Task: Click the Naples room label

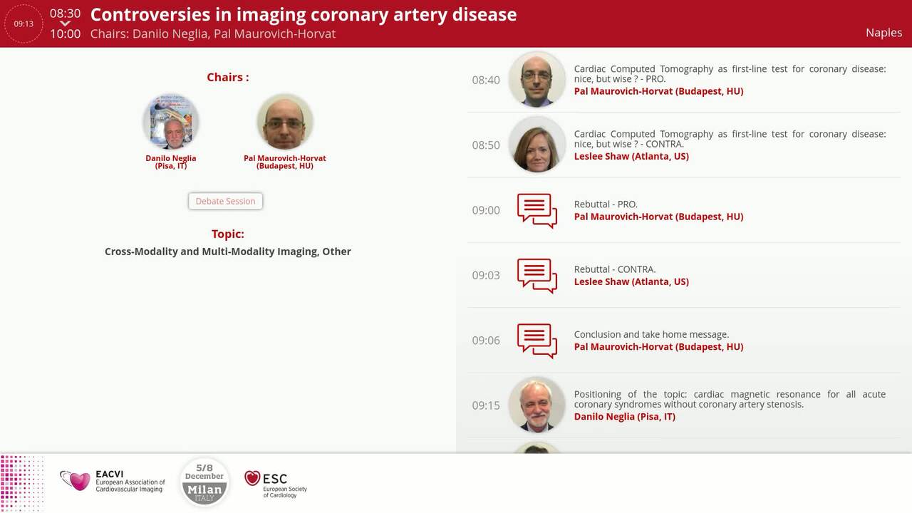Action: 883,33
